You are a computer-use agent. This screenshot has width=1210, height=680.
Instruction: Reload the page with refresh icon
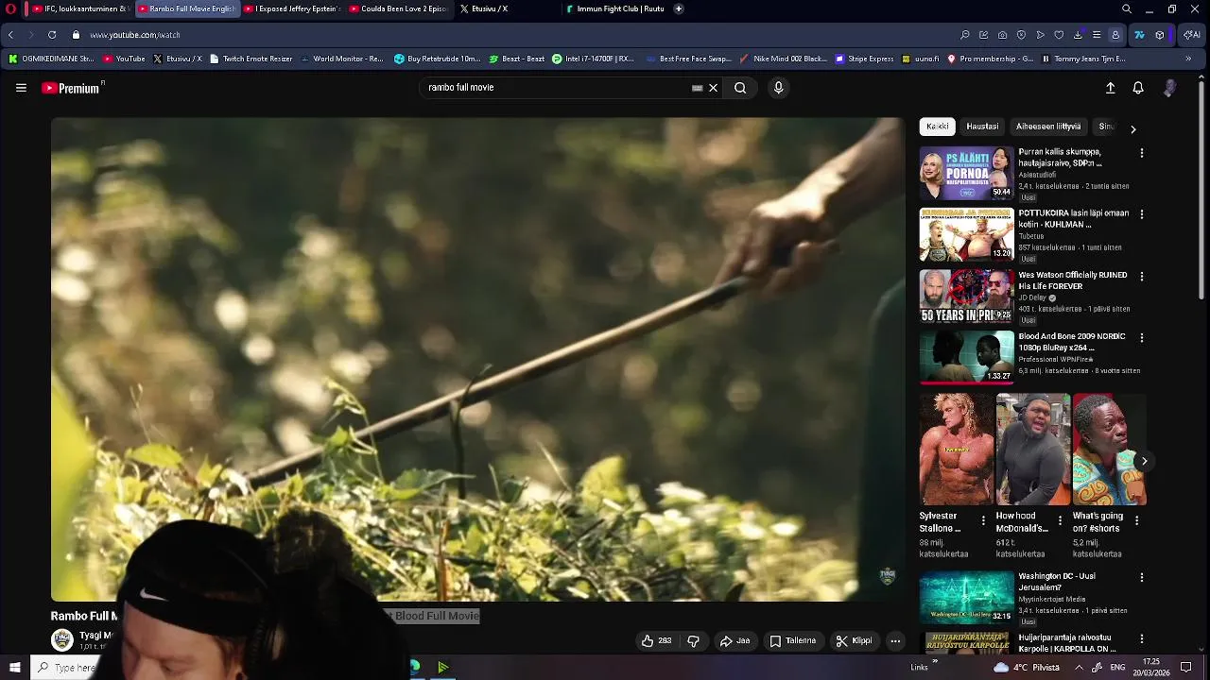click(52, 35)
